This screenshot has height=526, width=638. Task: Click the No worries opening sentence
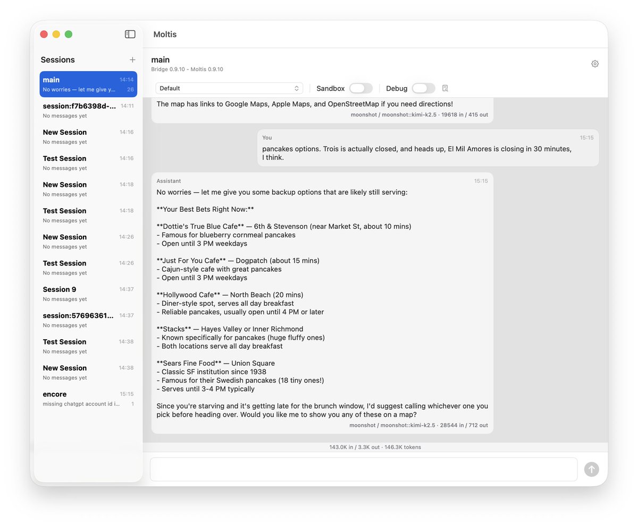tap(282, 192)
